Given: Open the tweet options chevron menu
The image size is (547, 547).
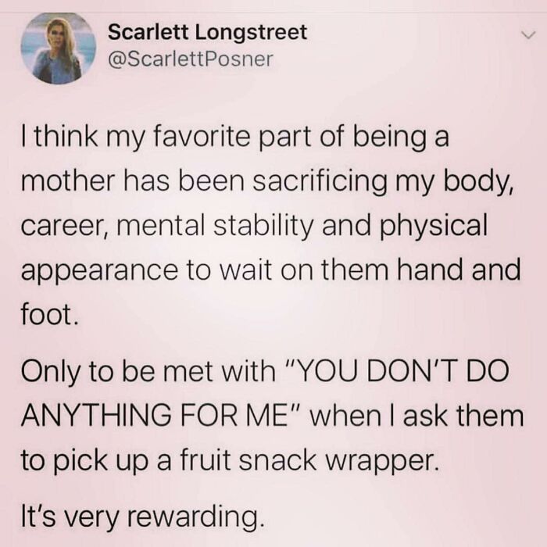Looking at the screenshot, I should coord(528,35).
